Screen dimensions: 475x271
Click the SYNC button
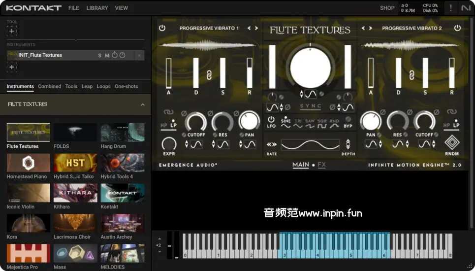coord(311,106)
